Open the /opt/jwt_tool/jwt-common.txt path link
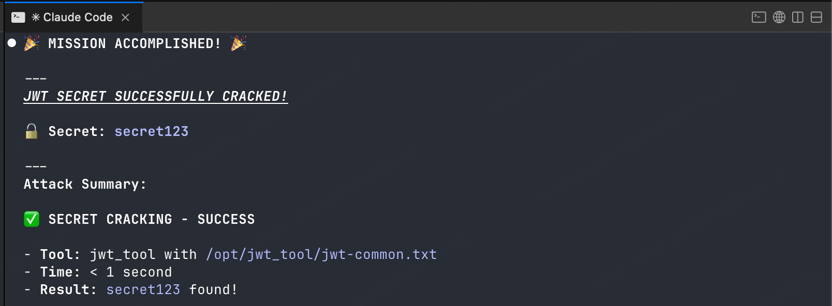This screenshot has width=832, height=306. coord(321,254)
